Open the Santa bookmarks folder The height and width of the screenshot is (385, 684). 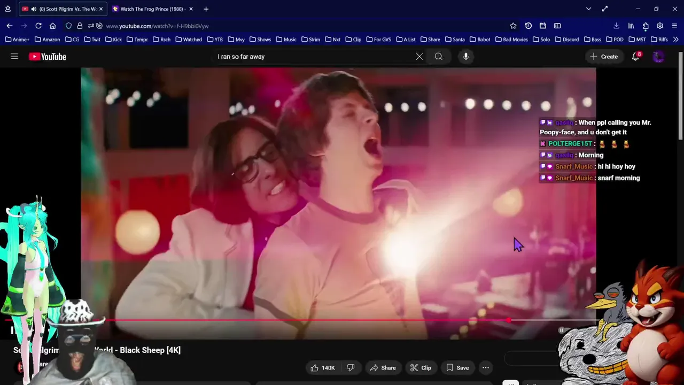click(x=454, y=40)
